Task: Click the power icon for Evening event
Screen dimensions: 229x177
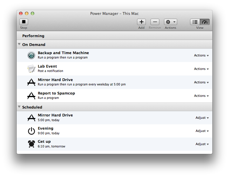Action: (x=31, y=131)
